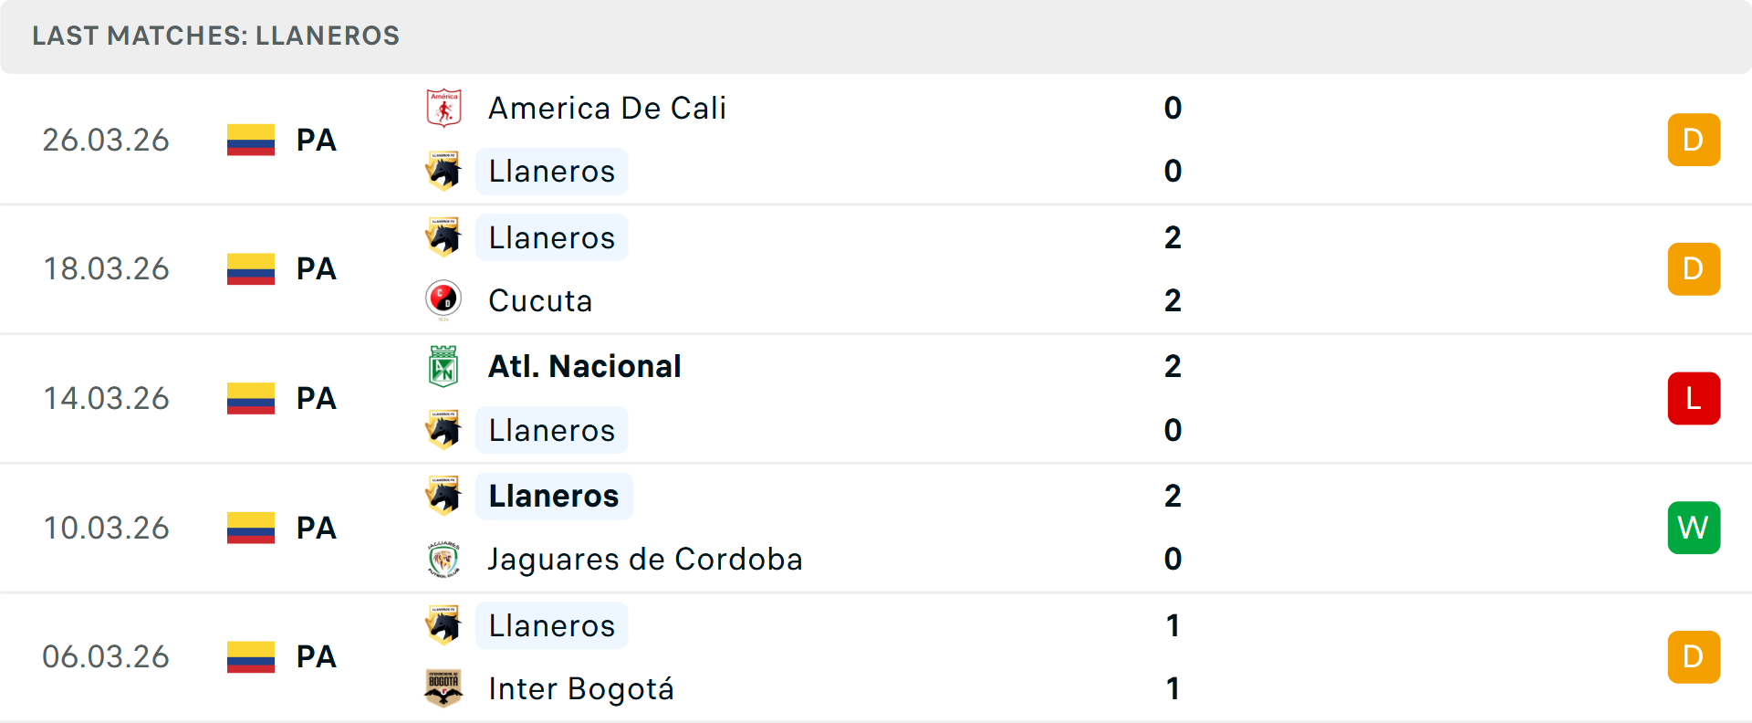This screenshot has width=1752, height=723.
Task: Click the America De Cali club crest
Action: 444,109
